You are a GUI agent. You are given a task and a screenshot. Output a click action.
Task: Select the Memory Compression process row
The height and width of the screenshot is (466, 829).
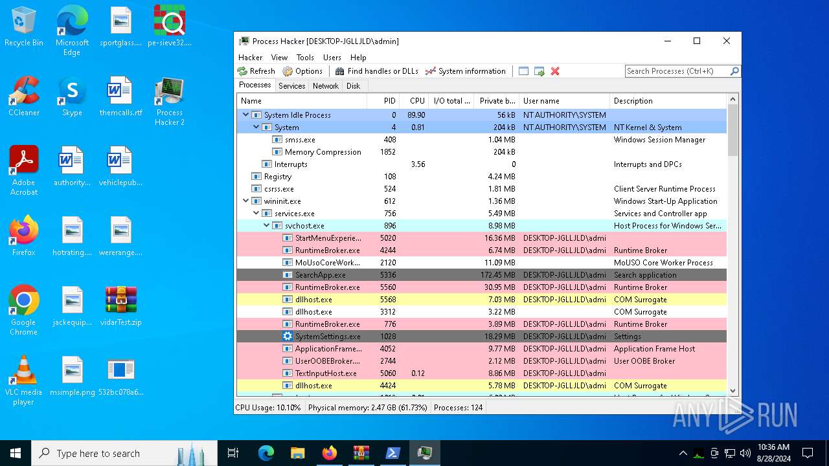pos(482,152)
